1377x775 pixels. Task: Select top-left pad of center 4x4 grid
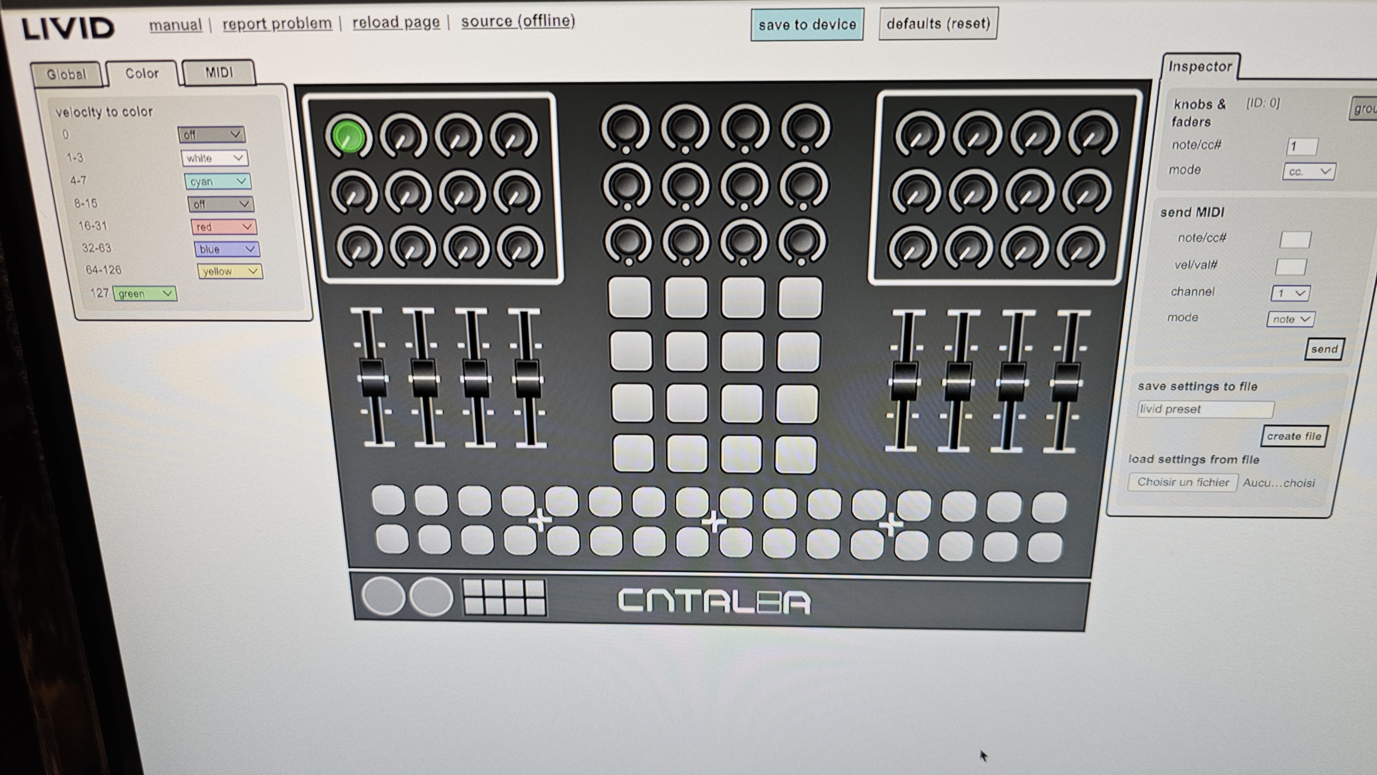[x=630, y=297]
